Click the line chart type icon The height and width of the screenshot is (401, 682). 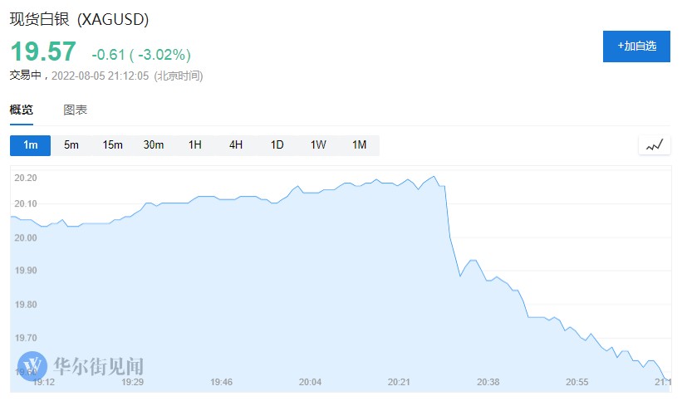655,145
